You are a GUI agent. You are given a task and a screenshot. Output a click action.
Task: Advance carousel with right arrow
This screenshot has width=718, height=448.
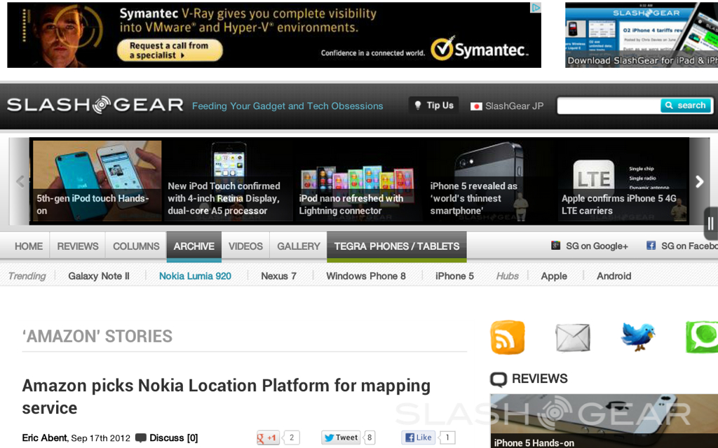pyautogui.click(x=699, y=181)
